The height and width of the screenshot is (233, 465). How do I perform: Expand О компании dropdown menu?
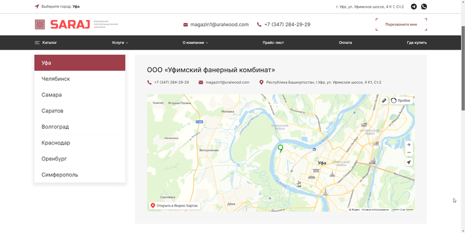(195, 43)
